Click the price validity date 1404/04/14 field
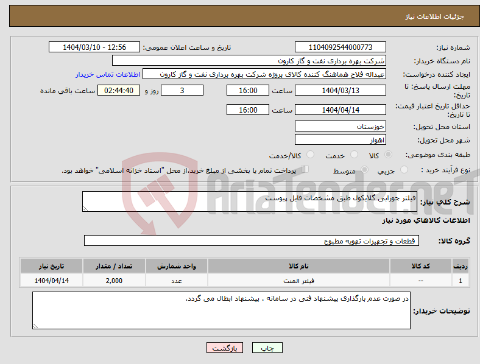The height and width of the screenshot is (364, 480). pyautogui.click(x=341, y=110)
